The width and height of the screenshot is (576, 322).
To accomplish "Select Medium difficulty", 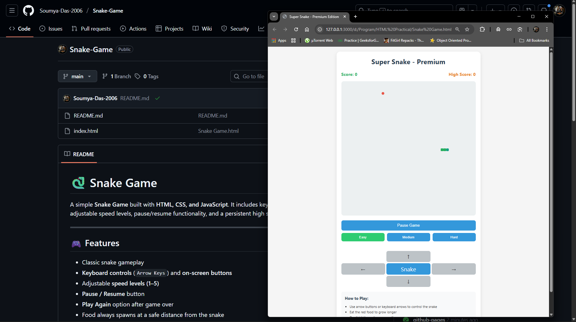I will [408, 237].
